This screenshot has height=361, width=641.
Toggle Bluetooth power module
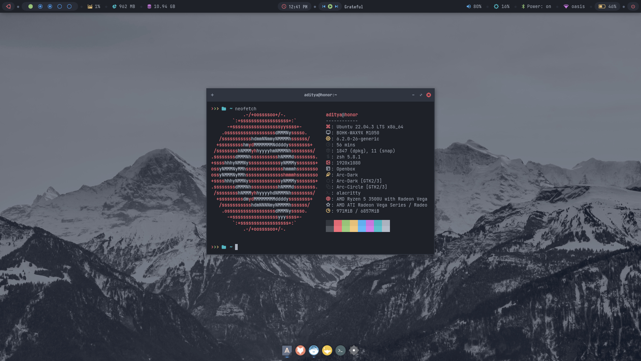tap(536, 6)
